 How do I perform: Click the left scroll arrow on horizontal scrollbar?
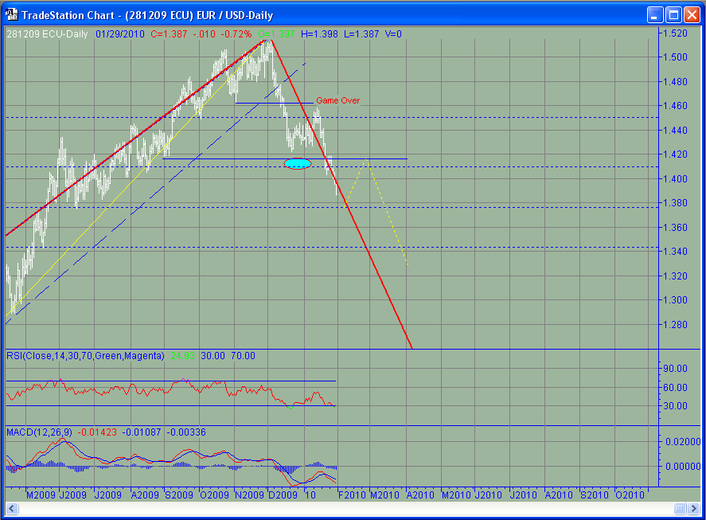click(13, 508)
